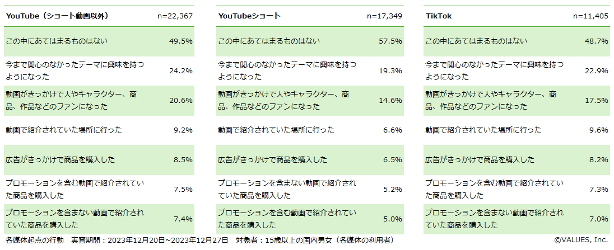This screenshot has width=614, height=250.
Task: Click the ©VALUES, Inc. copyright text
Action: point(582,239)
